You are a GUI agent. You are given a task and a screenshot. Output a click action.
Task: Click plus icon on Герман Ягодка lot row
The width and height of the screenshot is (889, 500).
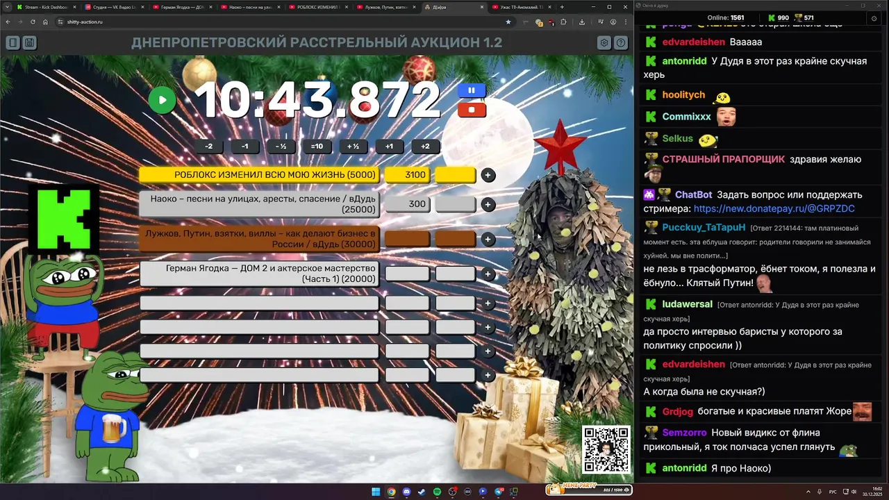click(x=488, y=274)
